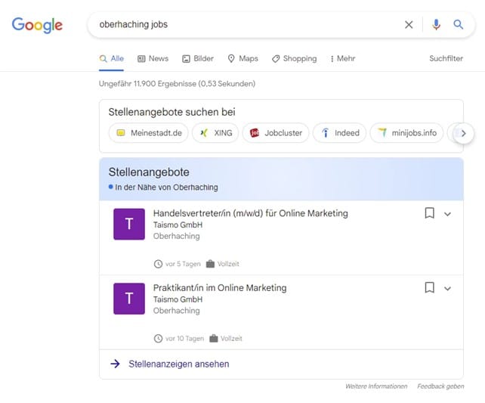The height and width of the screenshot is (403, 485).
Task: Click 'Vollzeit' on the Praktikant listing
Action: (x=231, y=339)
